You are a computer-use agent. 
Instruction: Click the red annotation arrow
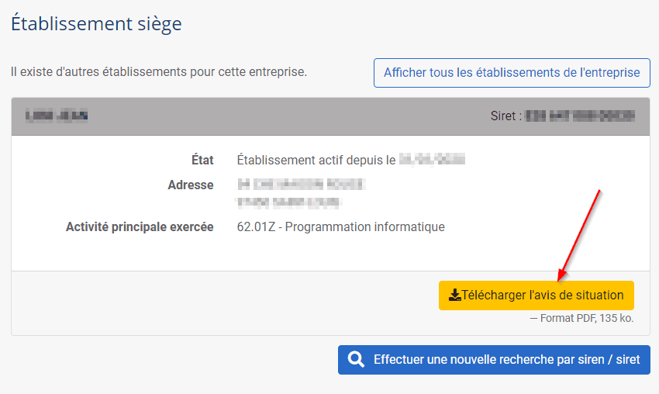pyautogui.click(x=580, y=233)
